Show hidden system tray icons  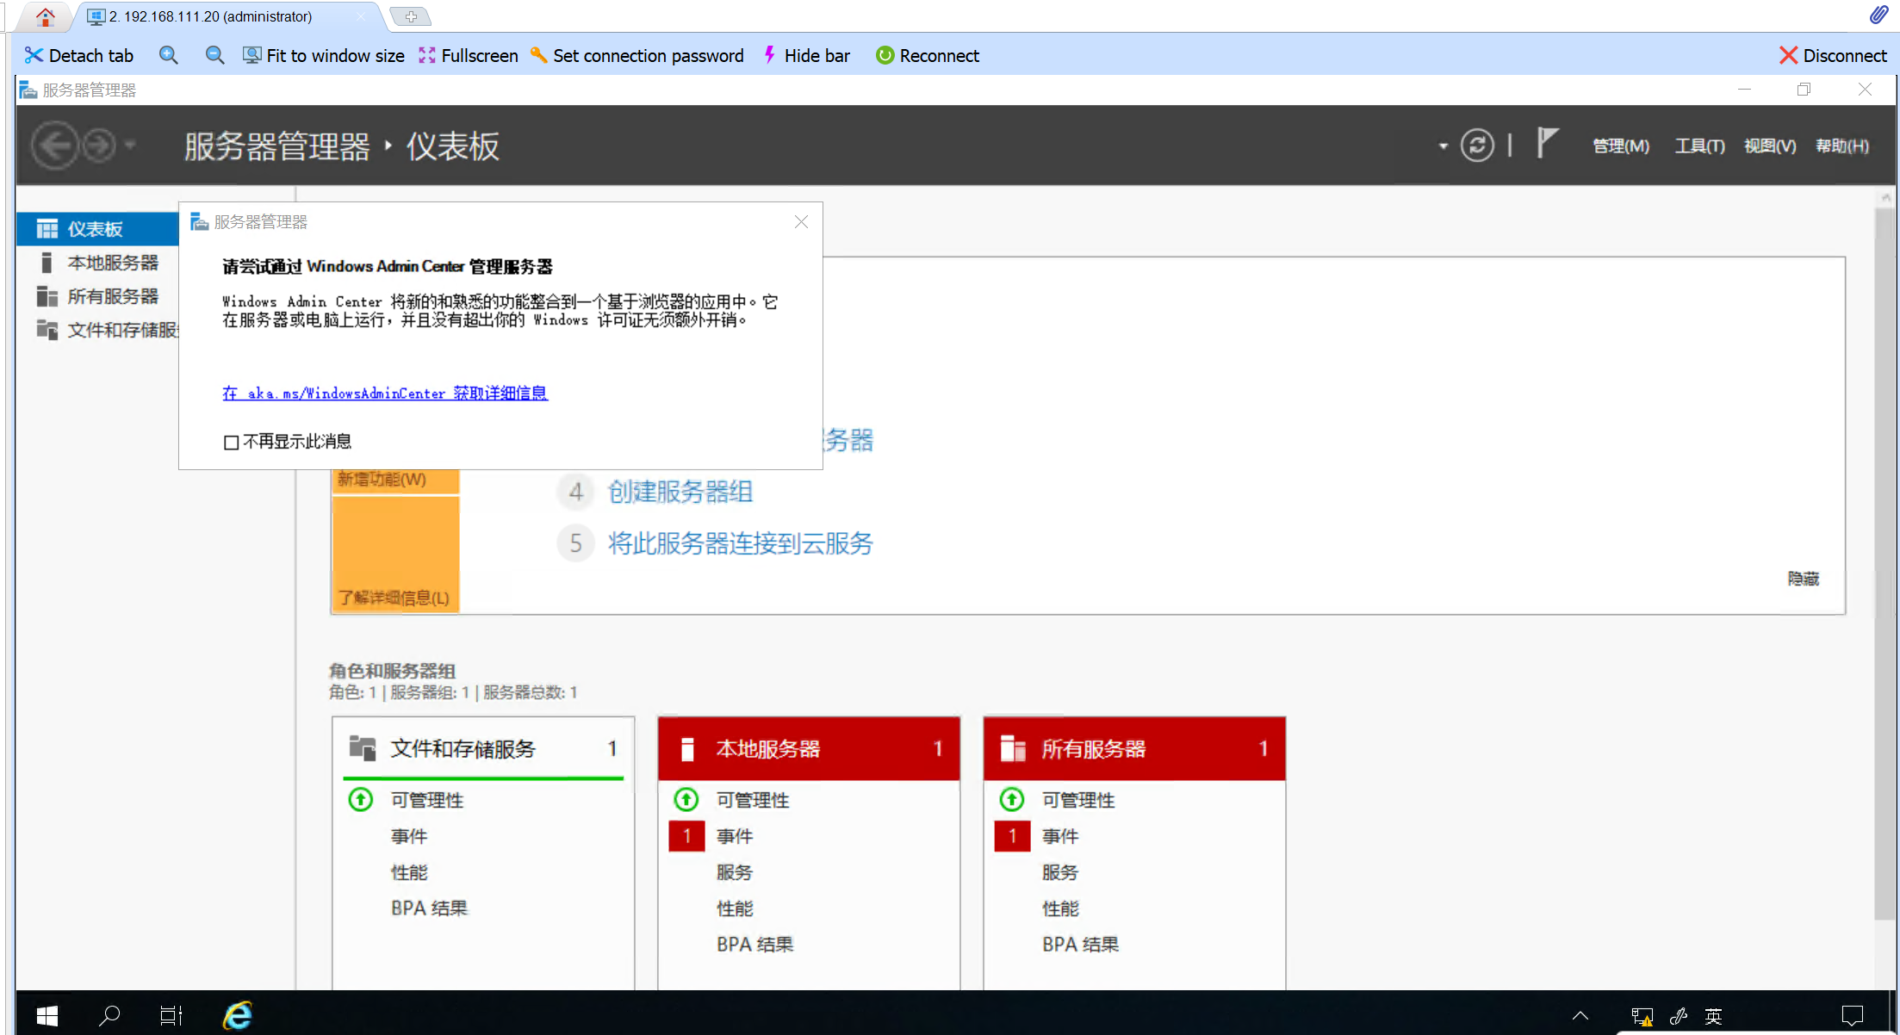click(1580, 1016)
